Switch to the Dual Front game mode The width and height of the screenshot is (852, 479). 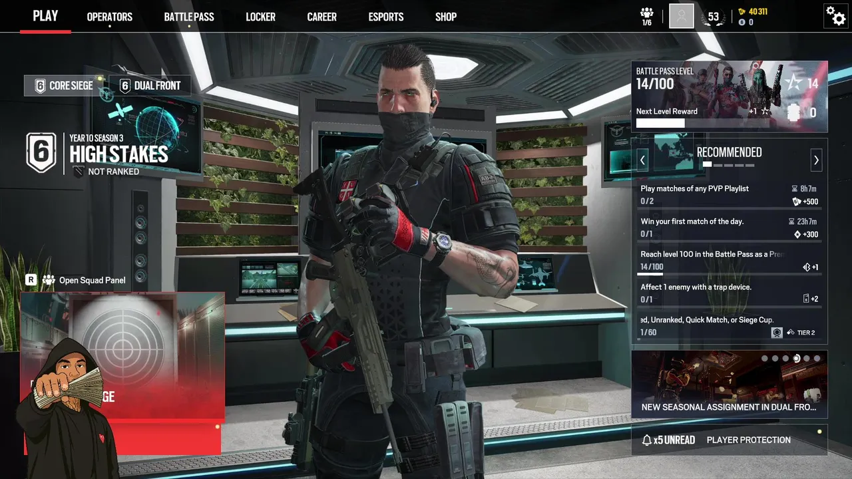tap(150, 85)
